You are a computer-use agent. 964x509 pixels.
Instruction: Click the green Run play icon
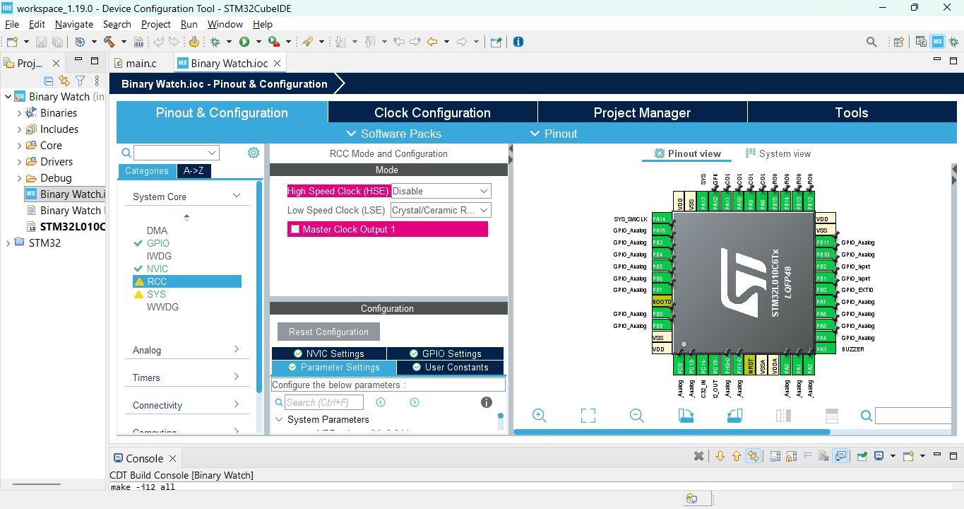point(244,42)
